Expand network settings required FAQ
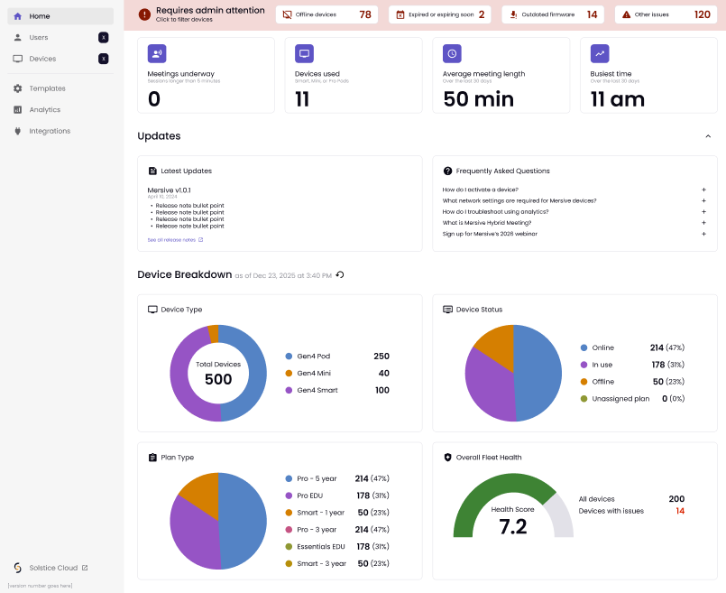The height and width of the screenshot is (593, 726). coord(574,200)
